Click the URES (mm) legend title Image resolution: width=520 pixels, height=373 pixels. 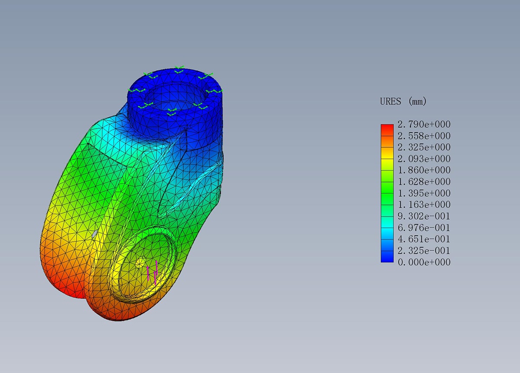click(x=403, y=102)
